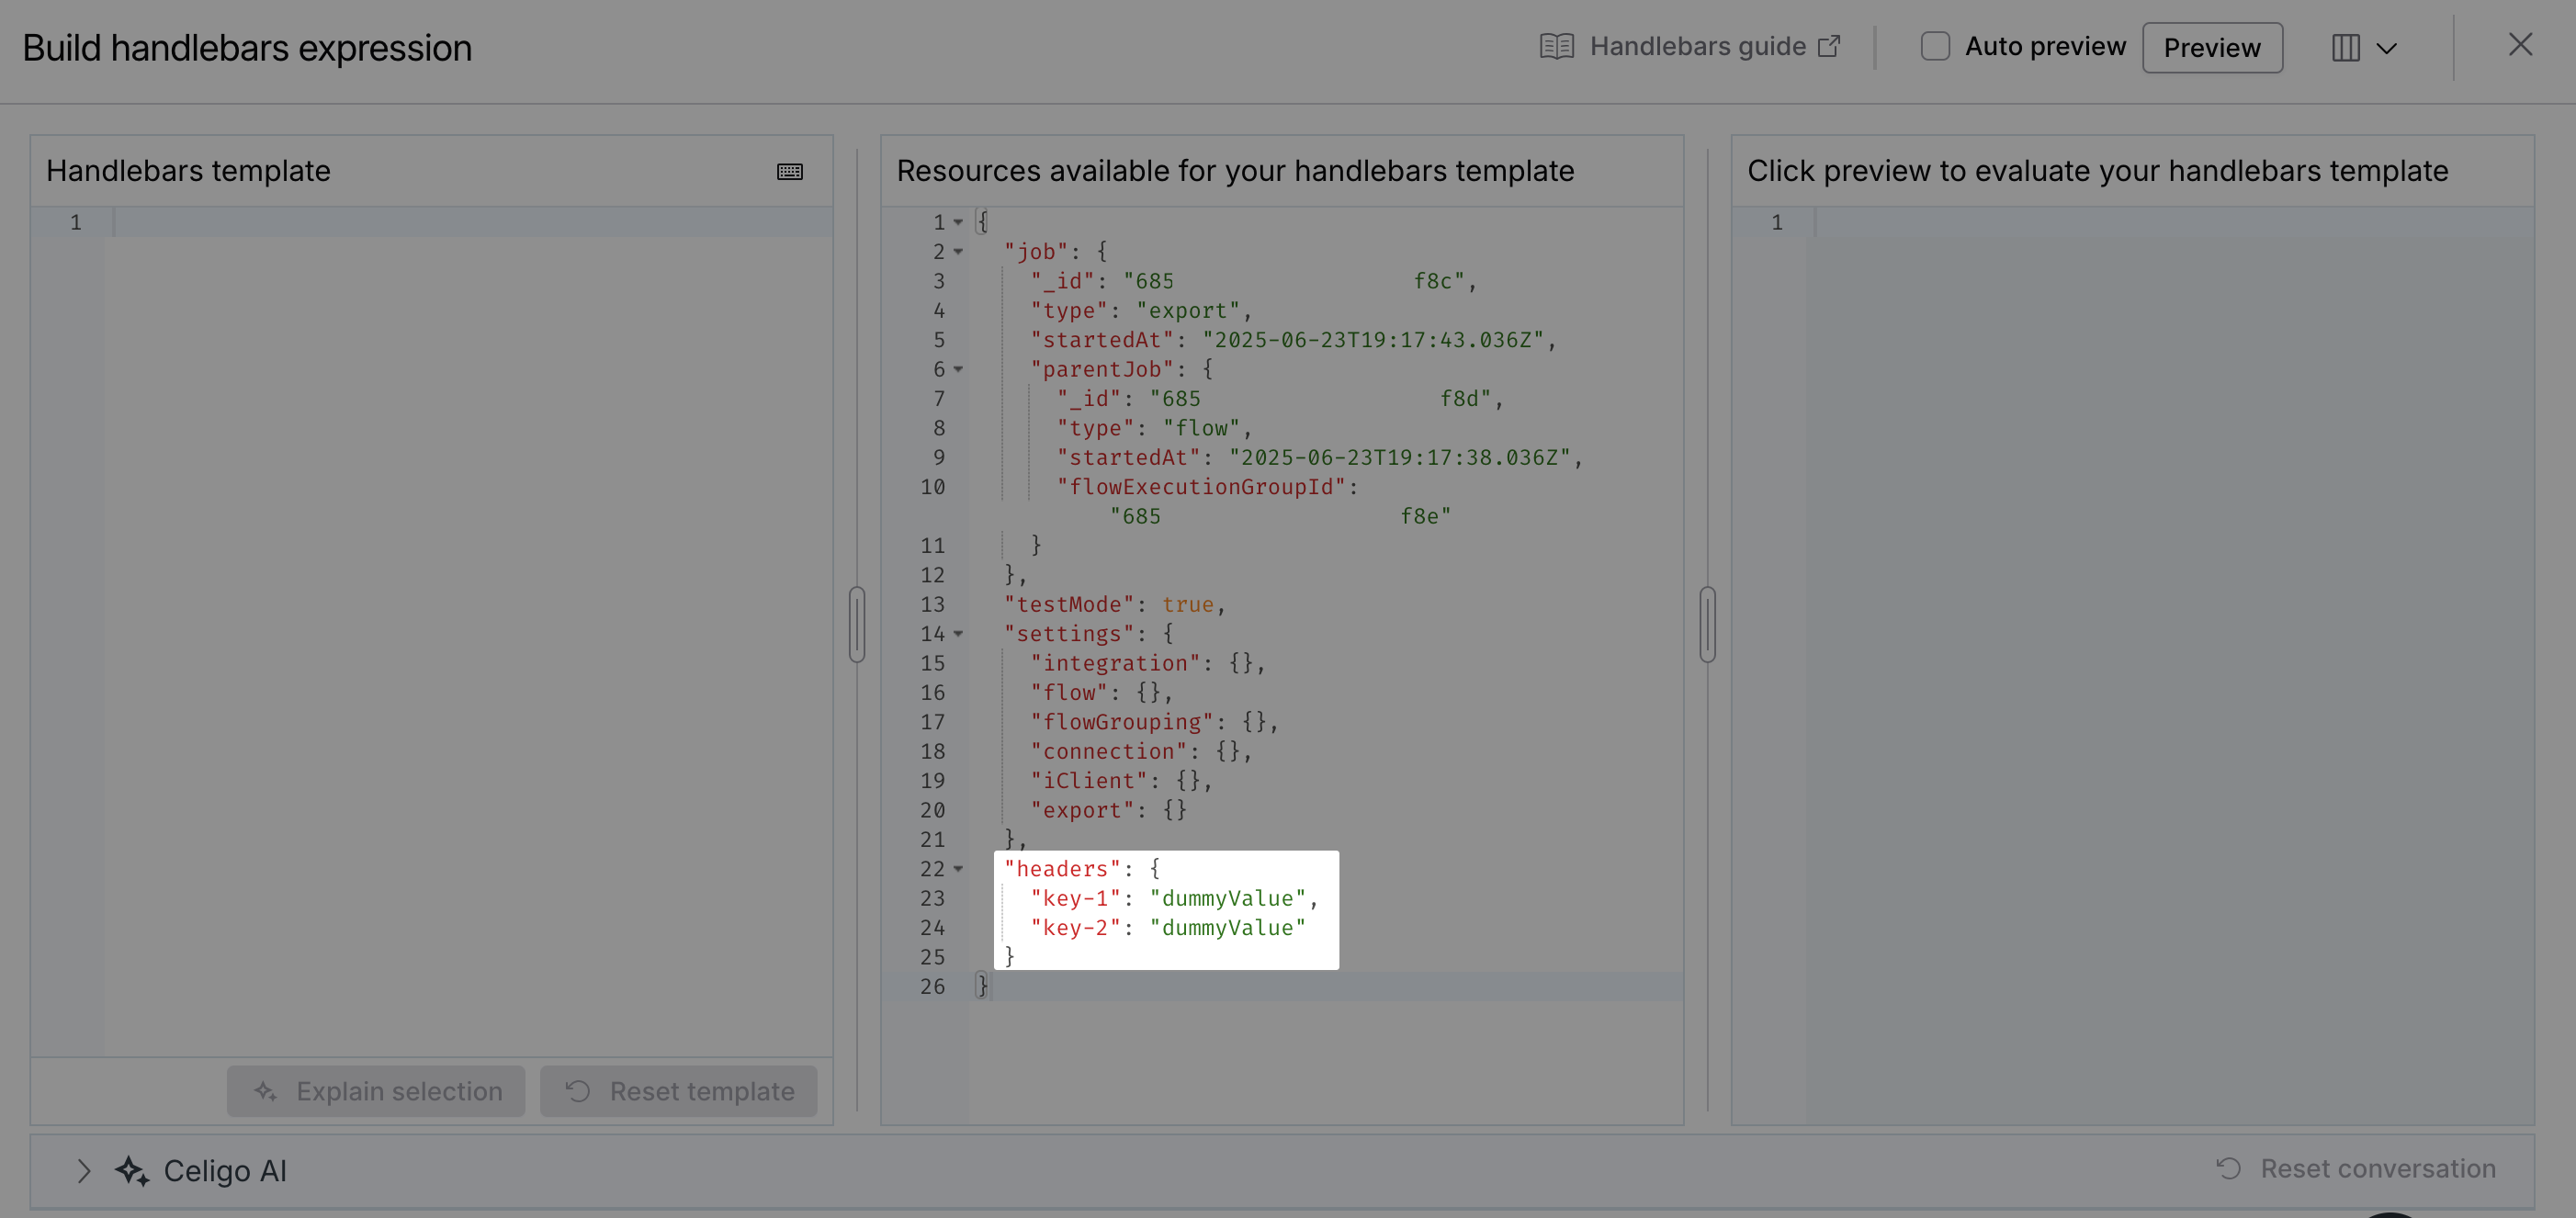Image resolution: width=2576 pixels, height=1218 pixels.
Task: Click Reset template button
Action: [x=679, y=1091]
